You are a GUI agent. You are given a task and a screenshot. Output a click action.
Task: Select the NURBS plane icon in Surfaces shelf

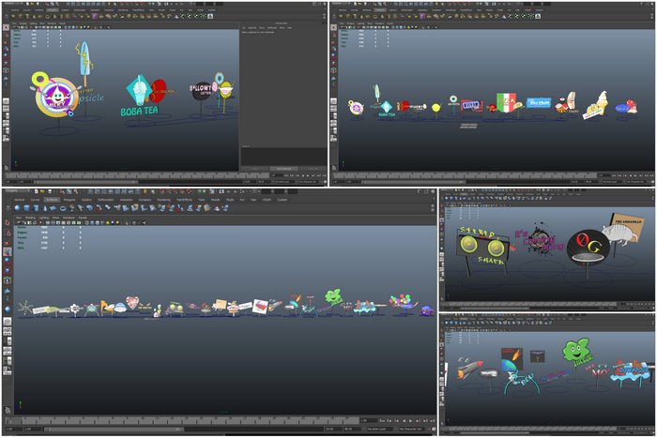pos(54,207)
